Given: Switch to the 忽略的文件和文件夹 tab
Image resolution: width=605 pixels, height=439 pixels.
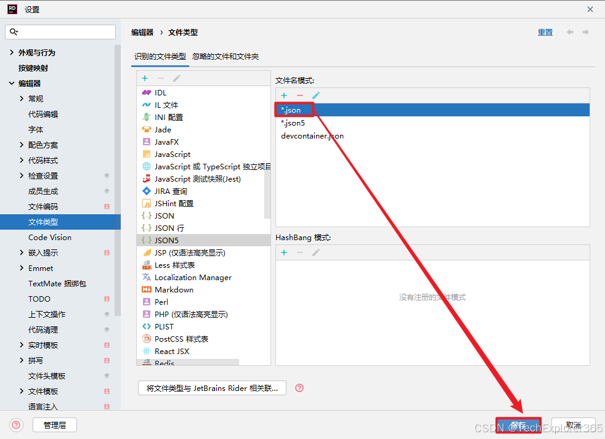Looking at the screenshot, I should (x=225, y=57).
